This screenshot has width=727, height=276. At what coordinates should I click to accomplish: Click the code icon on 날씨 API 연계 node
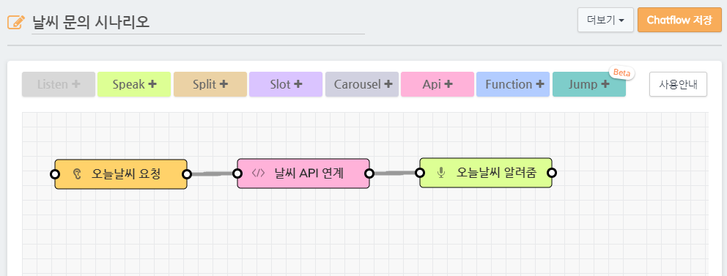click(258, 174)
